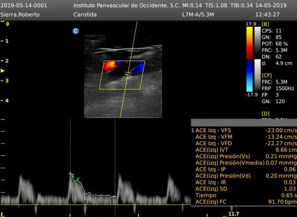Select the color Doppler region box
This screenshot has height=217, width=297.
(122, 75)
